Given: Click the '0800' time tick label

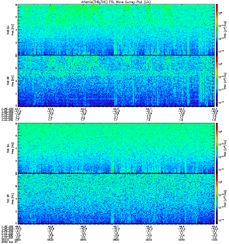Looking at the screenshot, I should (x=17, y=240).
